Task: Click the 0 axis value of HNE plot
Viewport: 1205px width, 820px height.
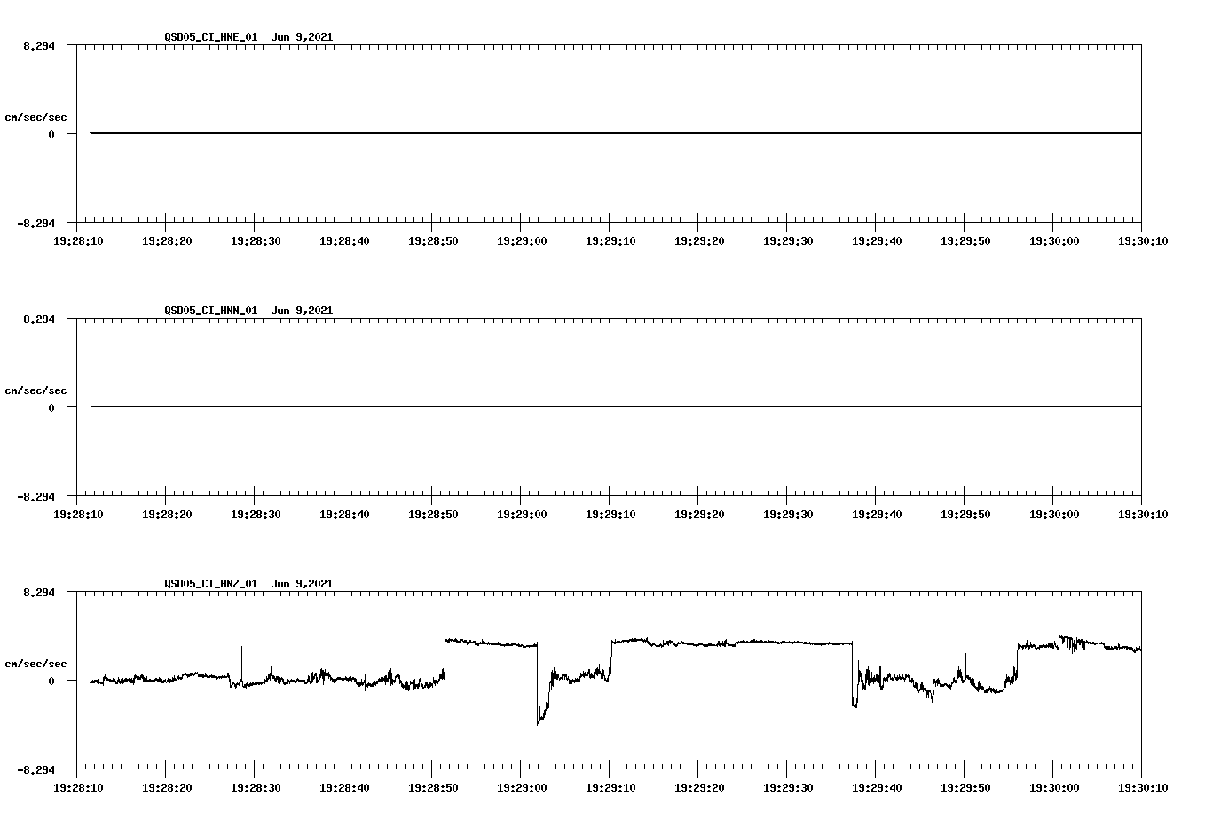Action: [51, 134]
